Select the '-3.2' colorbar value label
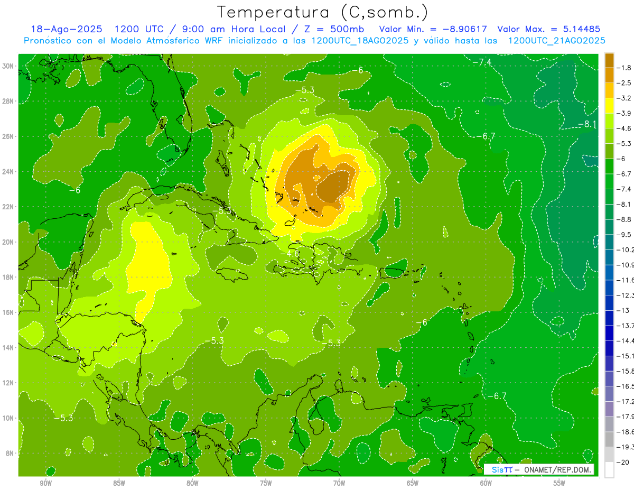634x490 pixels. click(x=625, y=98)
